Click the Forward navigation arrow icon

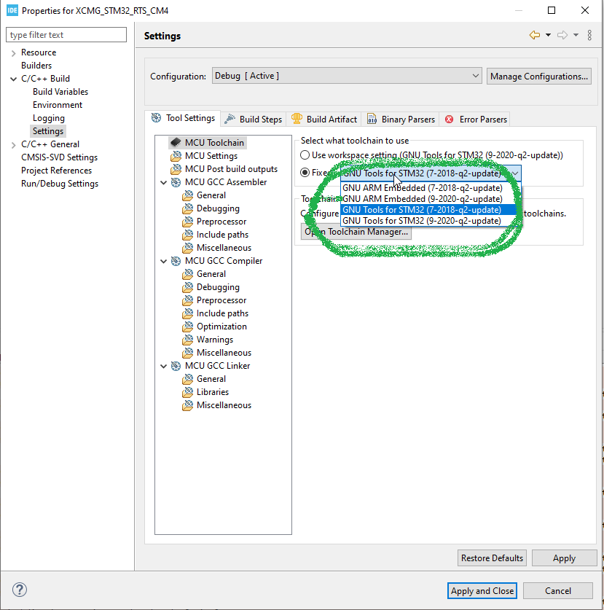(562, 35)
